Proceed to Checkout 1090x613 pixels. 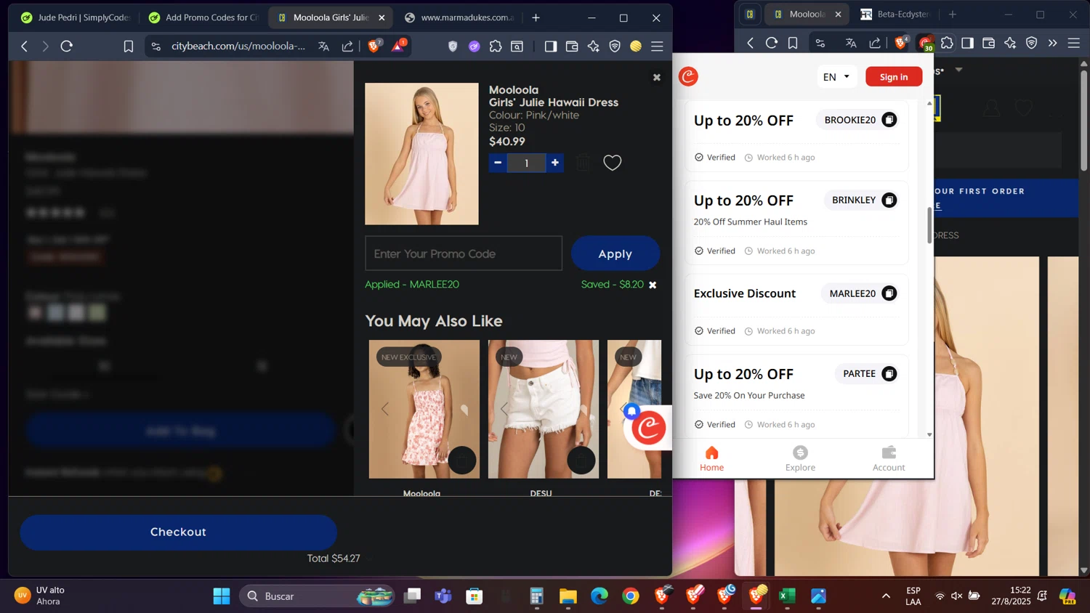pos(178,532)
